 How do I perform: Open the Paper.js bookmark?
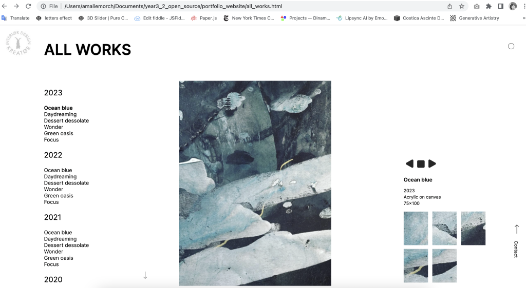[x=204, y=18]
